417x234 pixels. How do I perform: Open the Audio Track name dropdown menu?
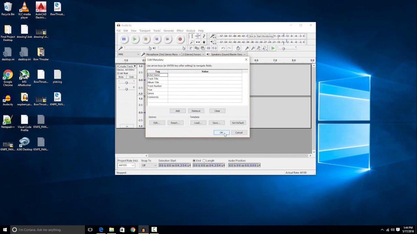click(x=128, y=66)
